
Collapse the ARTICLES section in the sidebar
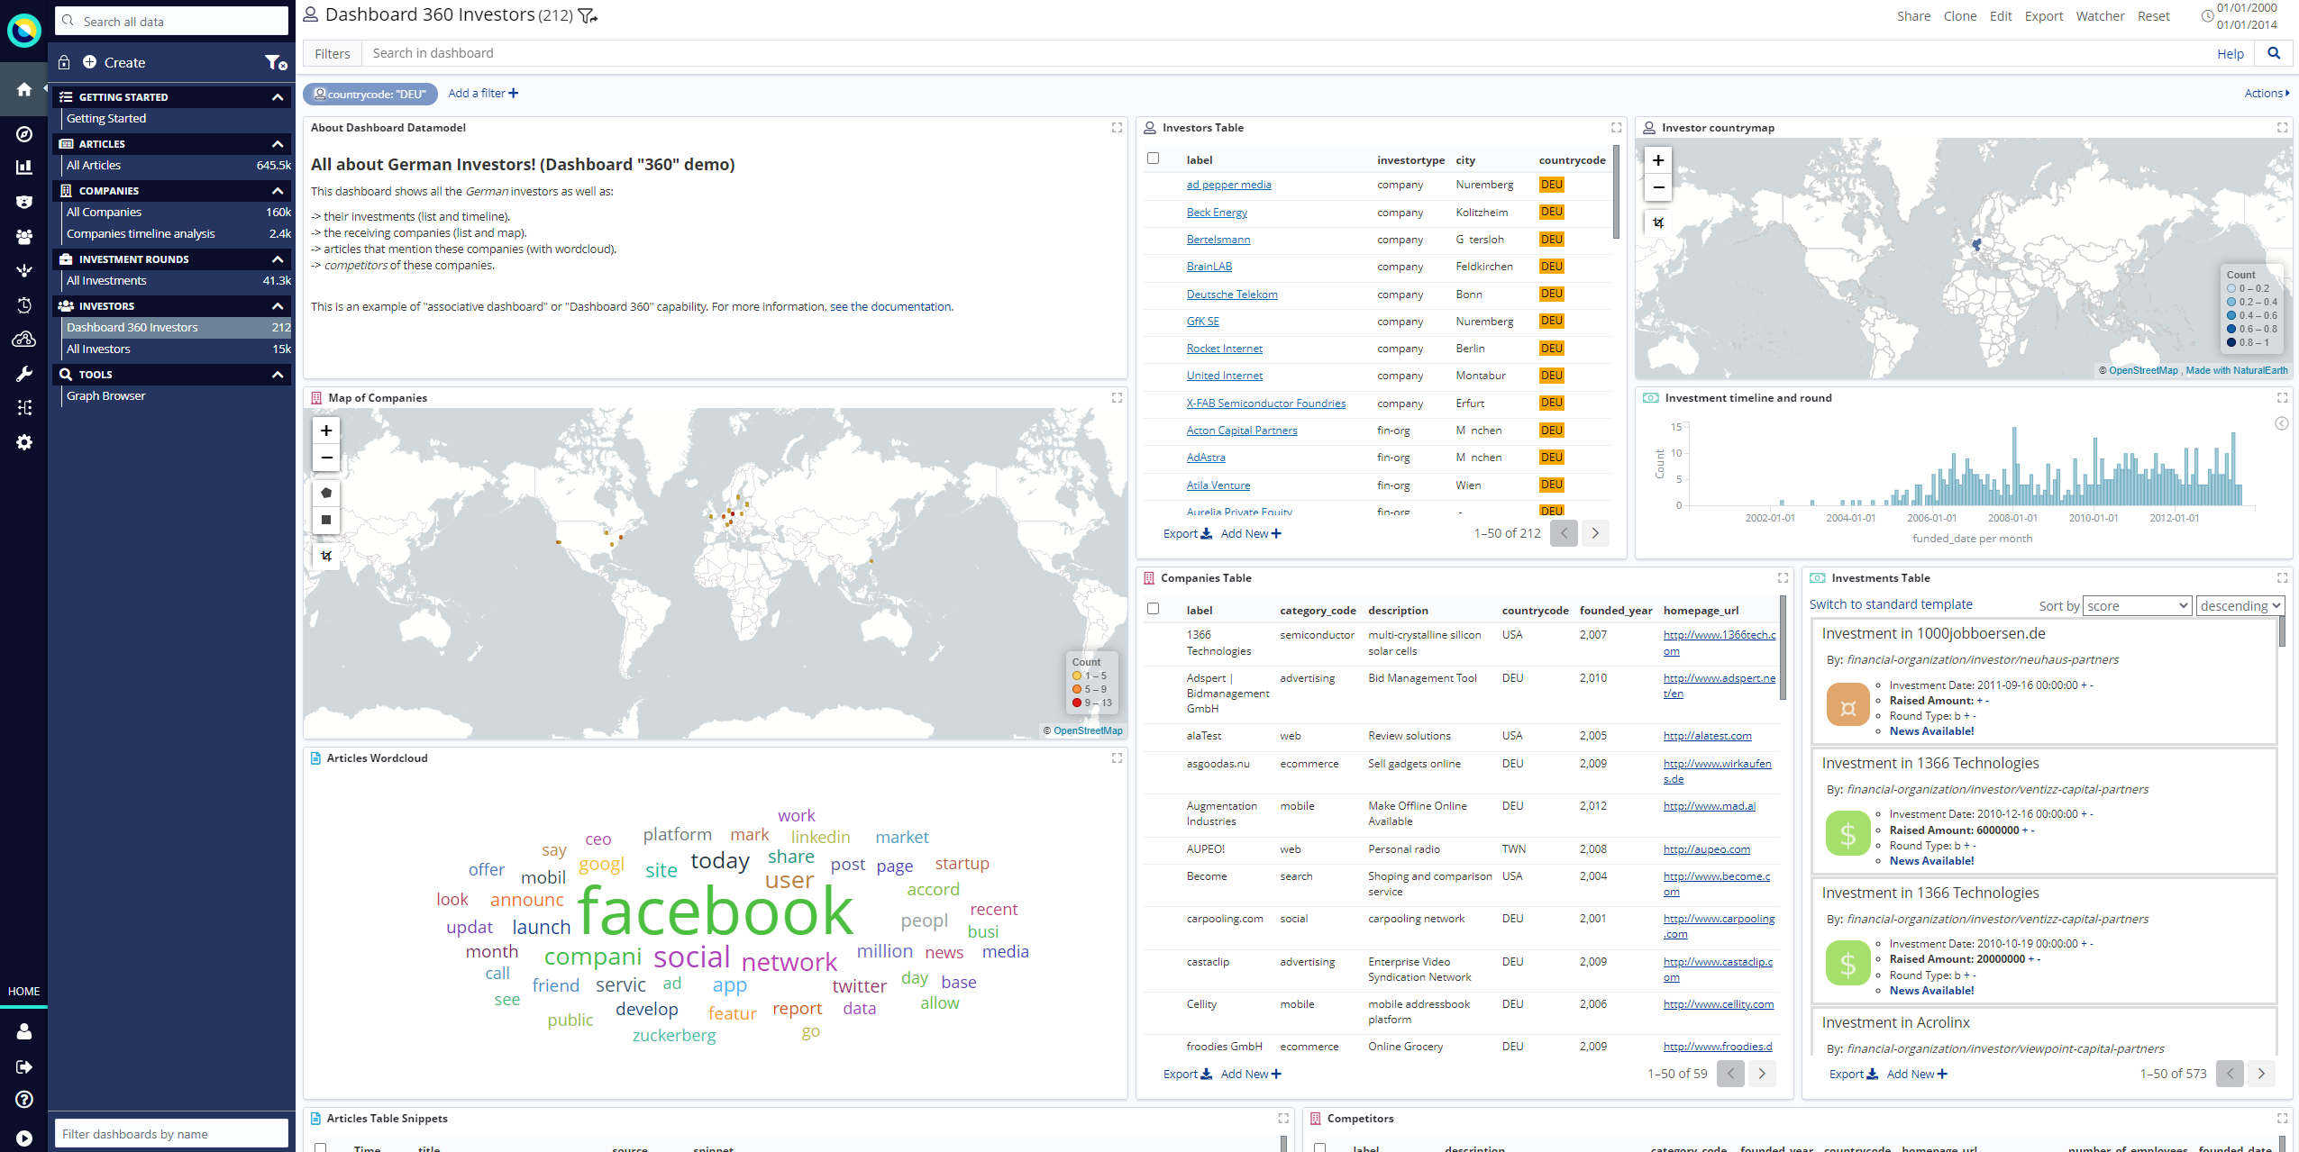[278, 144]
